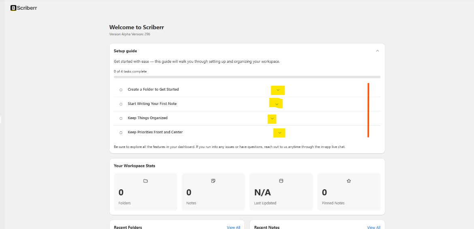Viewport: 474px width, 229px height.
Task: Click the setup tasks progress bar
Action: 247,77
